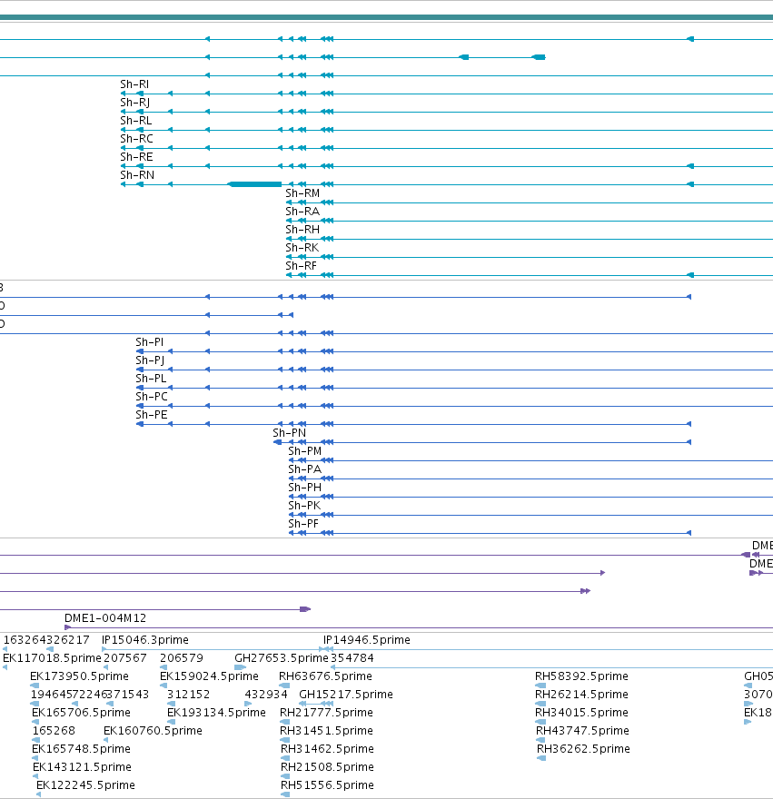Open the Sh-PM CDS label
This screenshot has height=799, width=773.
click(305, 451)
